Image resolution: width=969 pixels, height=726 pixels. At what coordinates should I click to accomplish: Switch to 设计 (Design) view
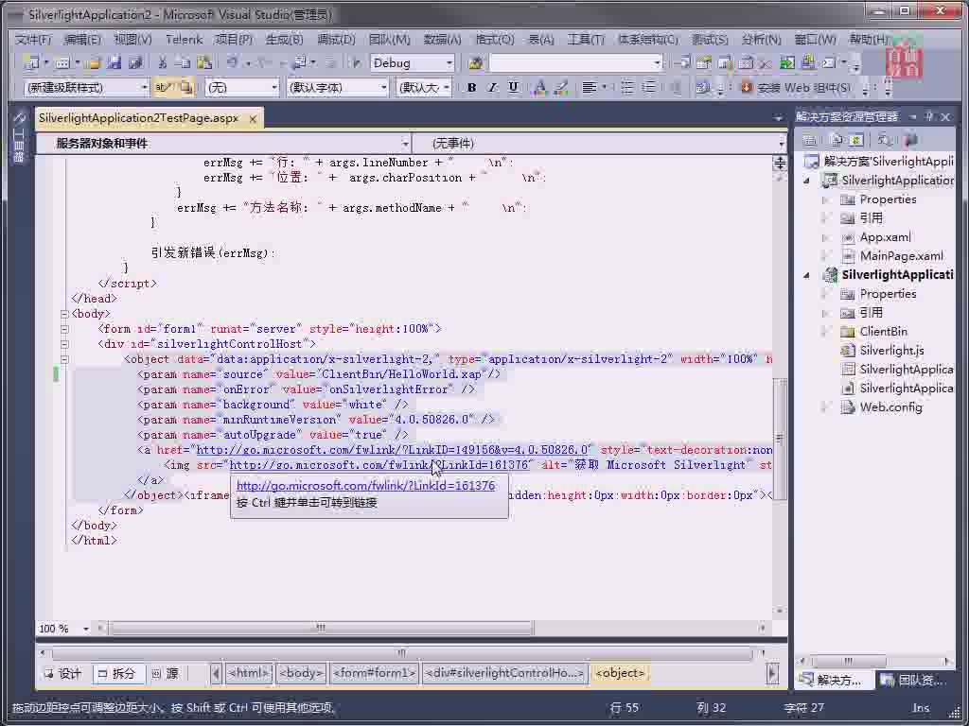coord(63,673)
